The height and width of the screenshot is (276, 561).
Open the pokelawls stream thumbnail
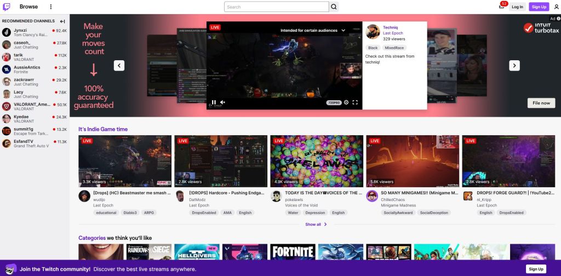click(316, 161)
